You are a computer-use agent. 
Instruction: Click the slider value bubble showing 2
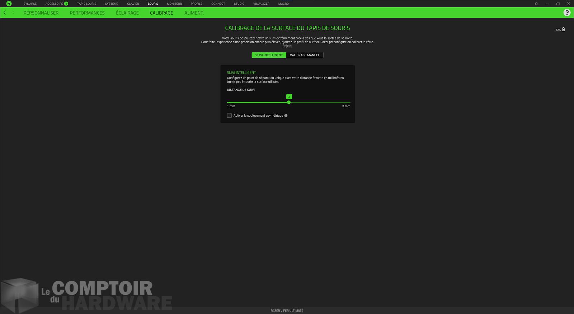[289, 97]
